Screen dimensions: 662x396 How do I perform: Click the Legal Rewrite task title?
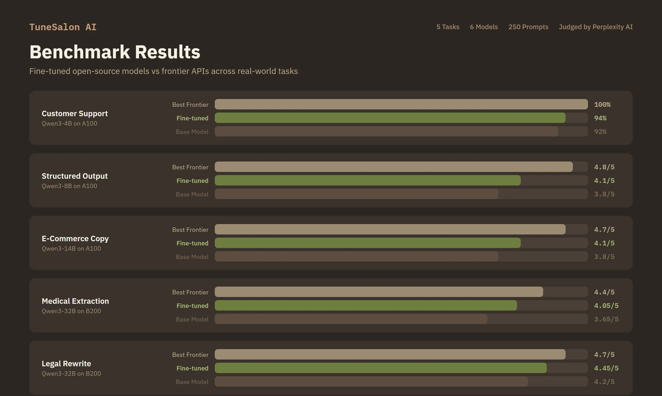point(66,363)
